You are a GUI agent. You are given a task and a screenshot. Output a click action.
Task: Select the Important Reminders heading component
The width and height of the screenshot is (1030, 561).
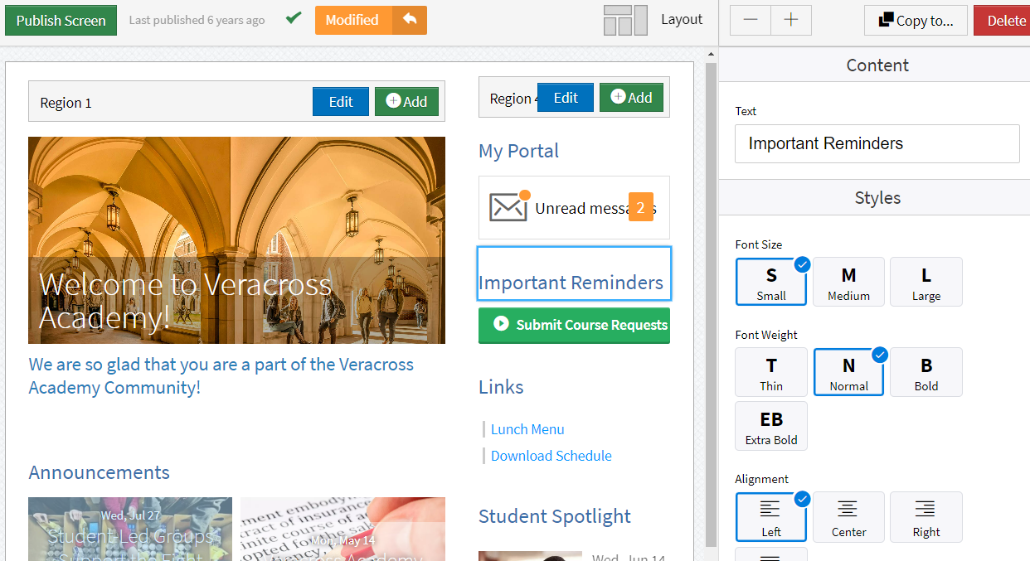(x=574, y=273)
